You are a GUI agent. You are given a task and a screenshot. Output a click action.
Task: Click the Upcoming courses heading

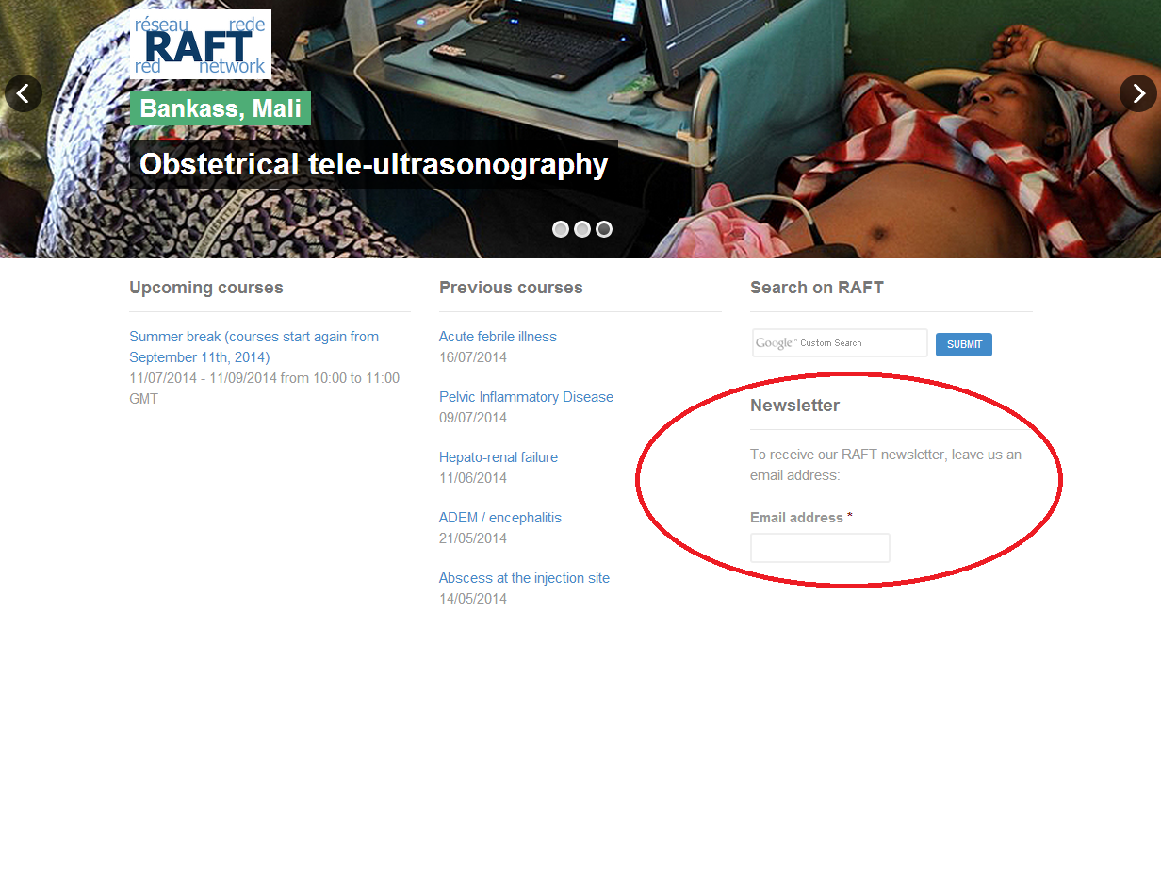coord(206,288)
